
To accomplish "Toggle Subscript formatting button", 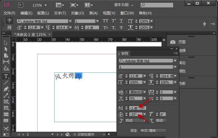I will tap(114, 28).
